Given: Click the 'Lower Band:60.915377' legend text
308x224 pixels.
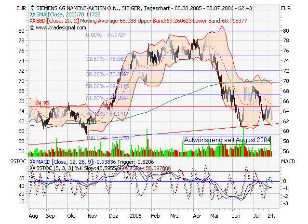Looking at the screenshot, I should [220, 21].
